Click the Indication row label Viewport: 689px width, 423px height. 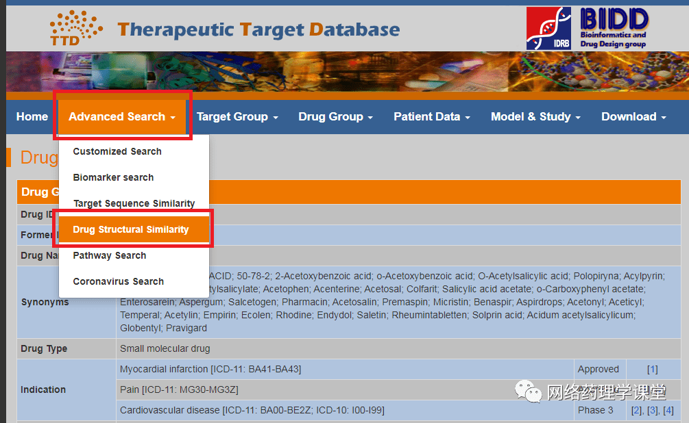pos(43,389)
